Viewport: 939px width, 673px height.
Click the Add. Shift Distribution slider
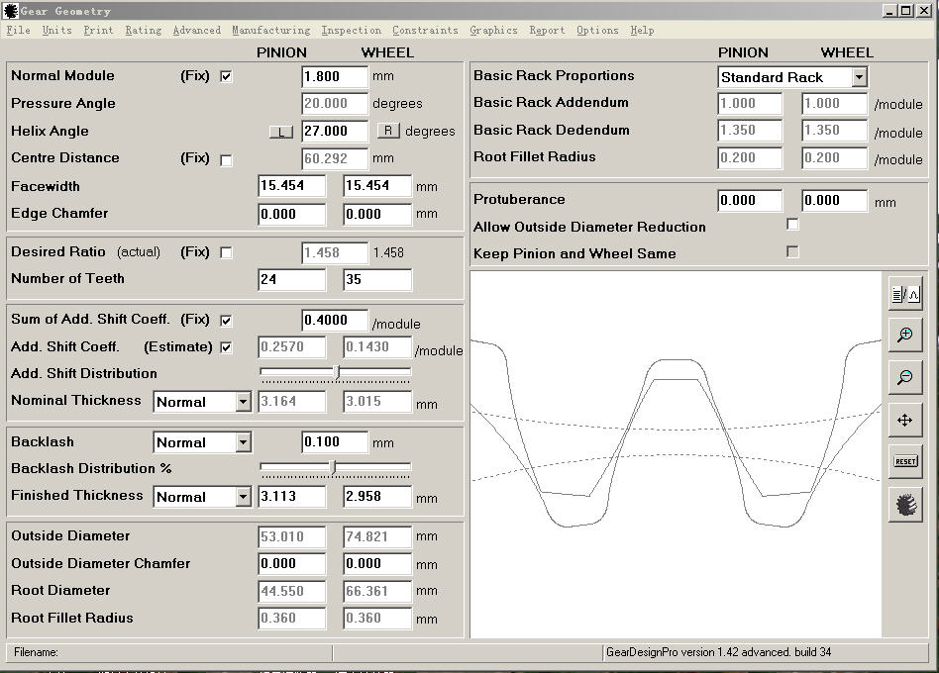[x=336, y=373]
